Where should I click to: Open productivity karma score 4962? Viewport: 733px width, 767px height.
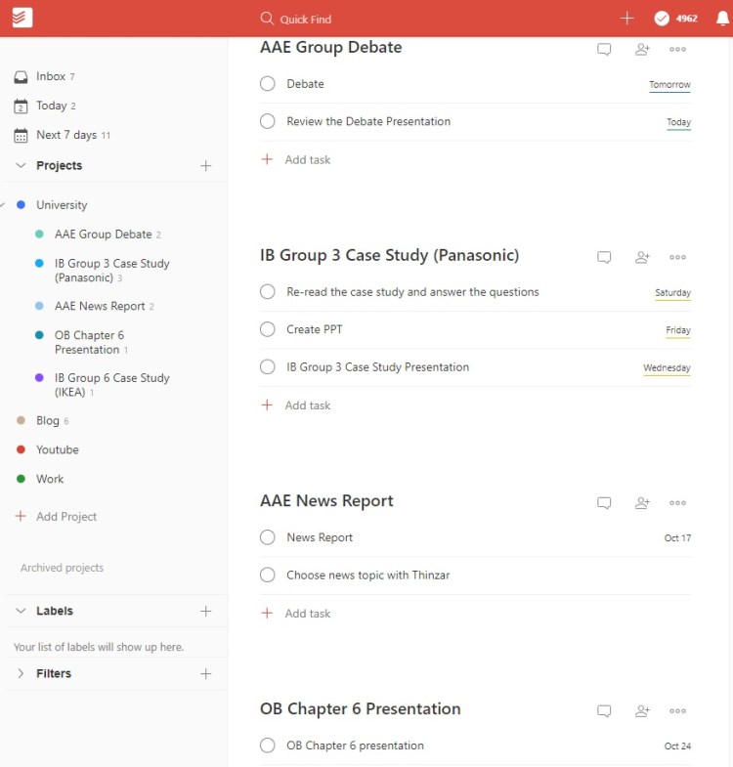675,18
